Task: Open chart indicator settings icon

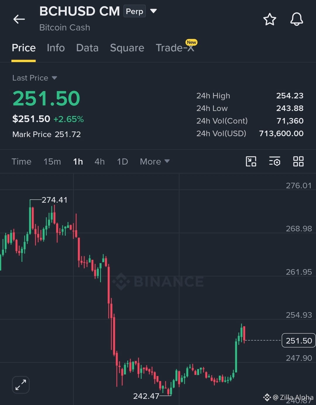Action: (x=274, y=161)
